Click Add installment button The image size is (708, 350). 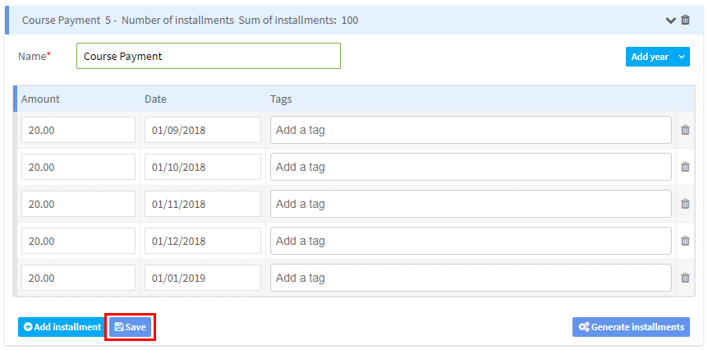click(x=62, y=327)
